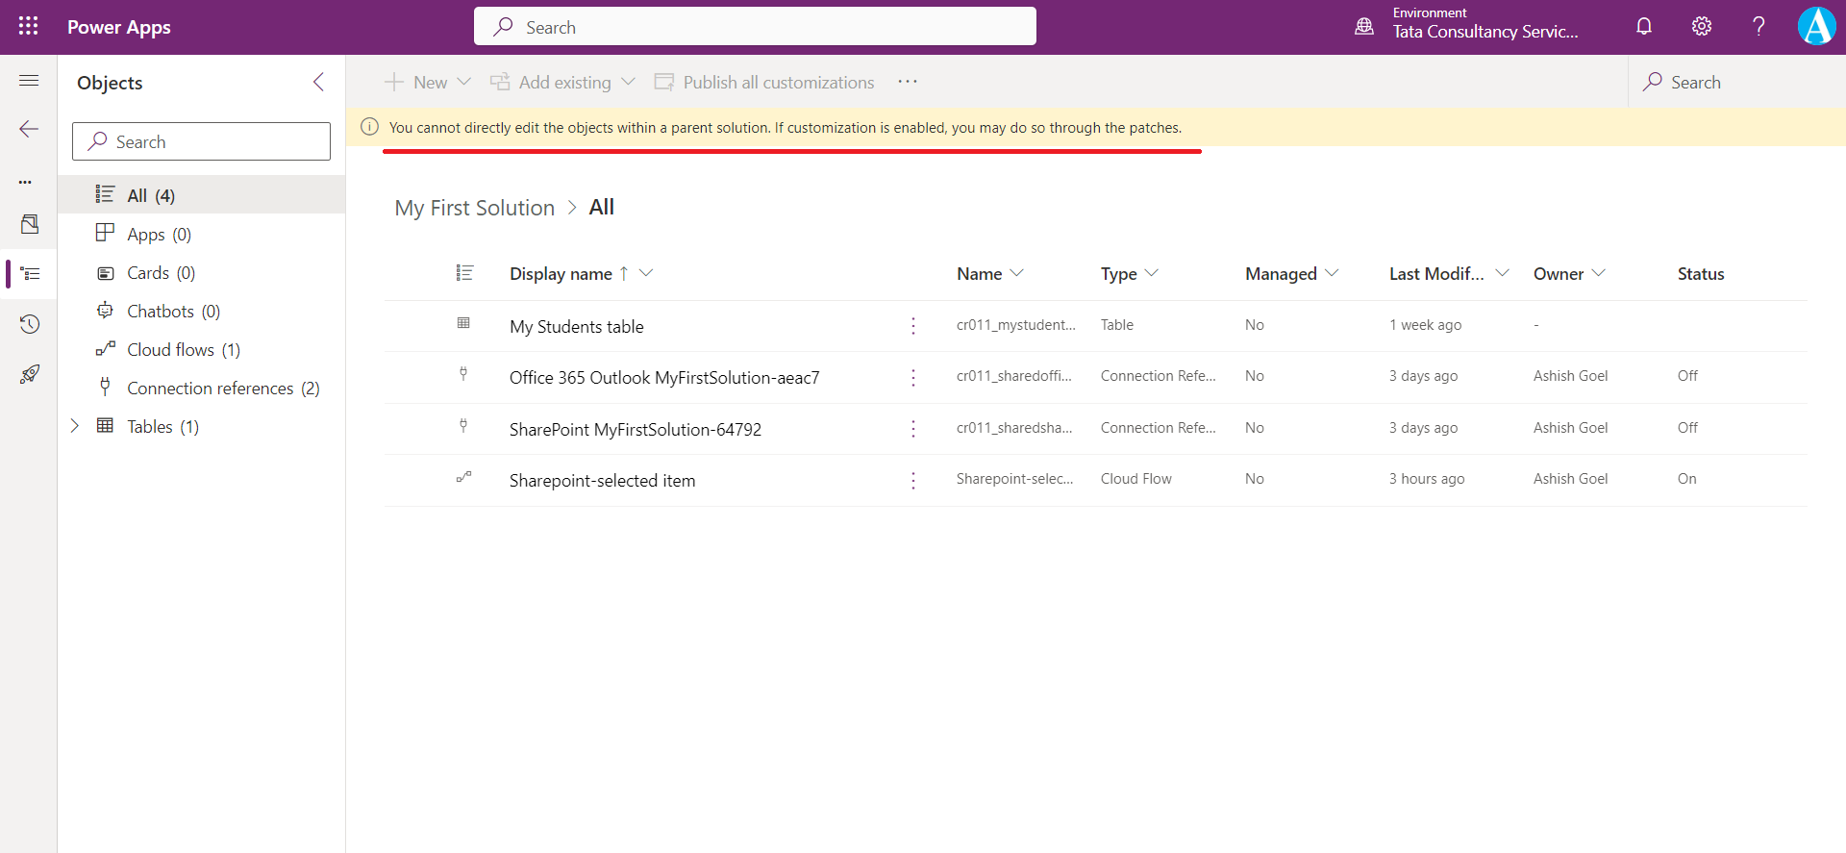Collapse the Objects panel with chevron
This screenshot has height=853, width=1846.
pyautogui.click(x=318, y=83)
